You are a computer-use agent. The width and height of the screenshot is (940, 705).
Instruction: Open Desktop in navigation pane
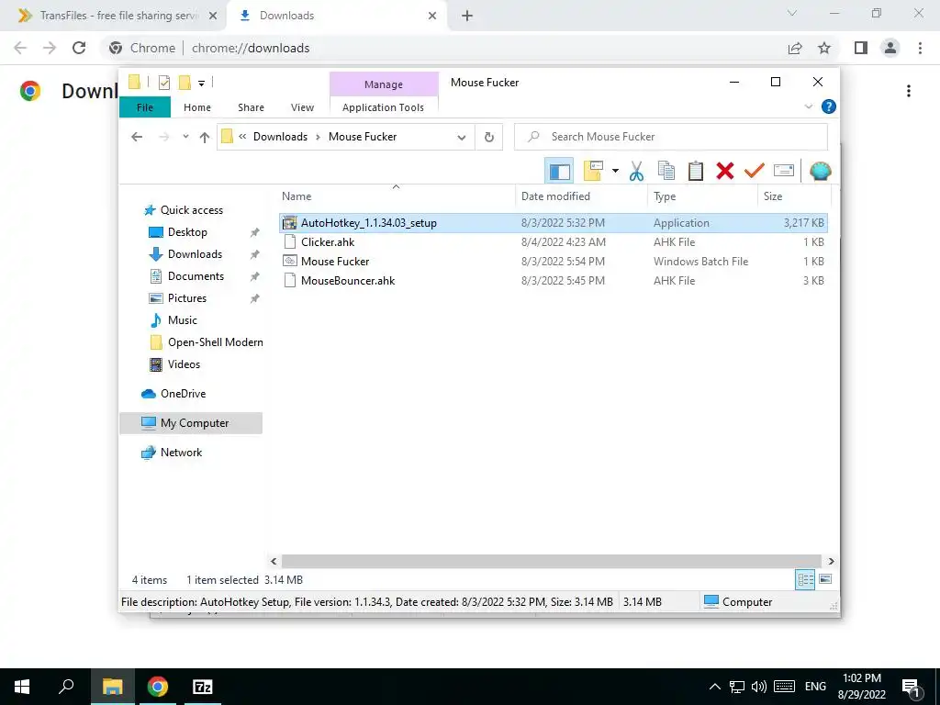(187, 232)
